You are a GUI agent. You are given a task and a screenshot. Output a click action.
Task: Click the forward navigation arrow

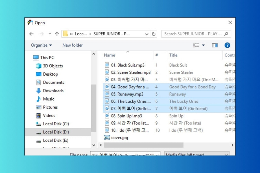pyautogui.click(x=42, y=34)
